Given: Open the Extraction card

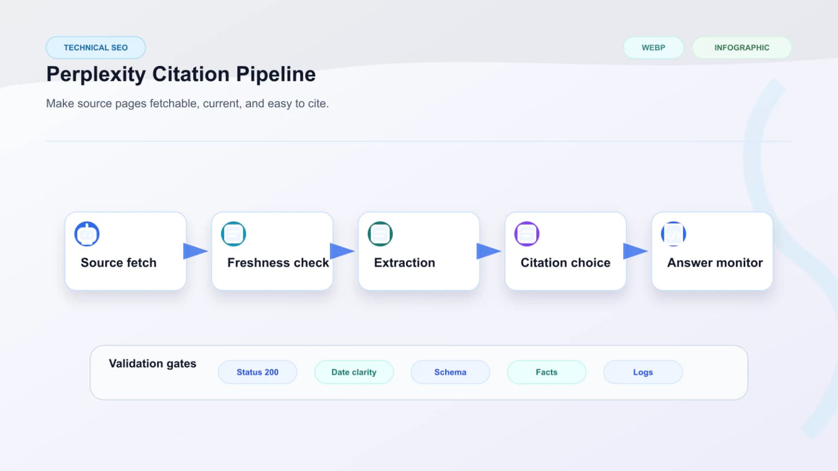Looking at the screenshot, I should click(x=419, y=251).
